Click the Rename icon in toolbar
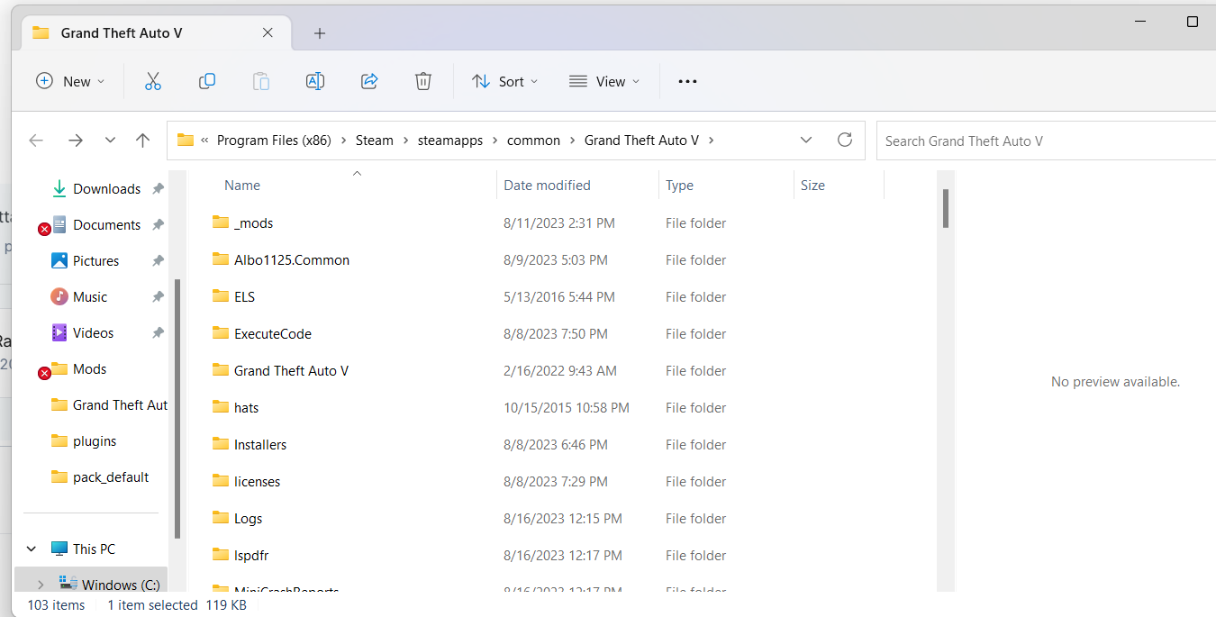 point(315,81)
